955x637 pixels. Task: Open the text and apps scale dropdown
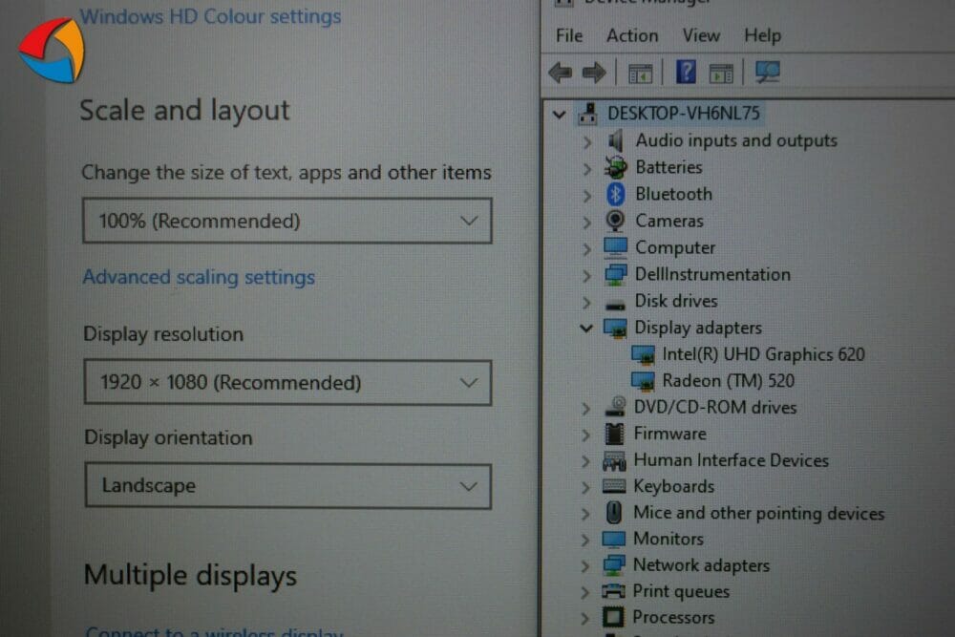(x=287, y=221)
